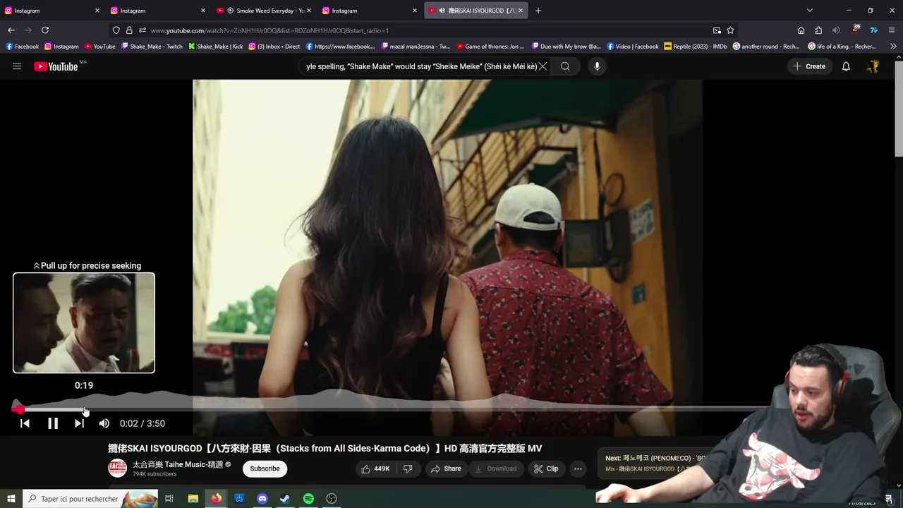The height and width of the screenshot is (508, 903).
Task: Reload the current page
Action: click(45, 30)
